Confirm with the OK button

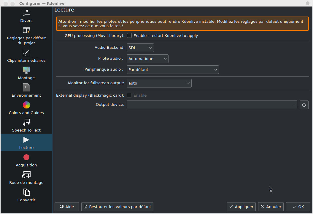coord(298,207)
